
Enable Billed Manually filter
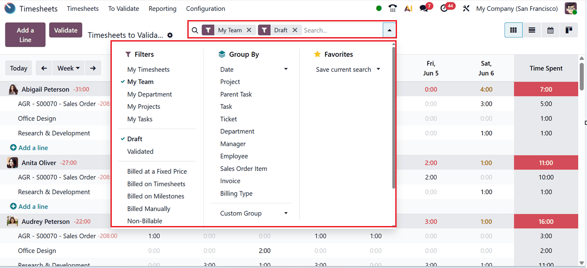pos(149,209)
